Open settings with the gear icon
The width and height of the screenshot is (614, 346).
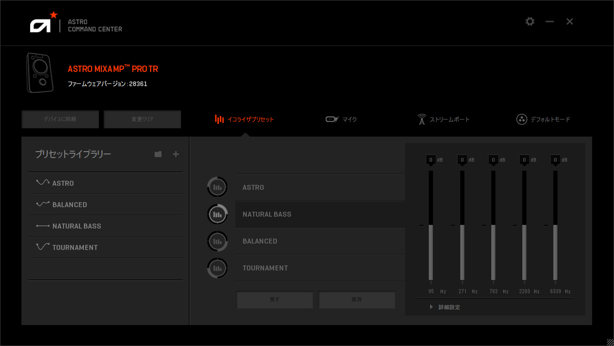click(530, 21)
